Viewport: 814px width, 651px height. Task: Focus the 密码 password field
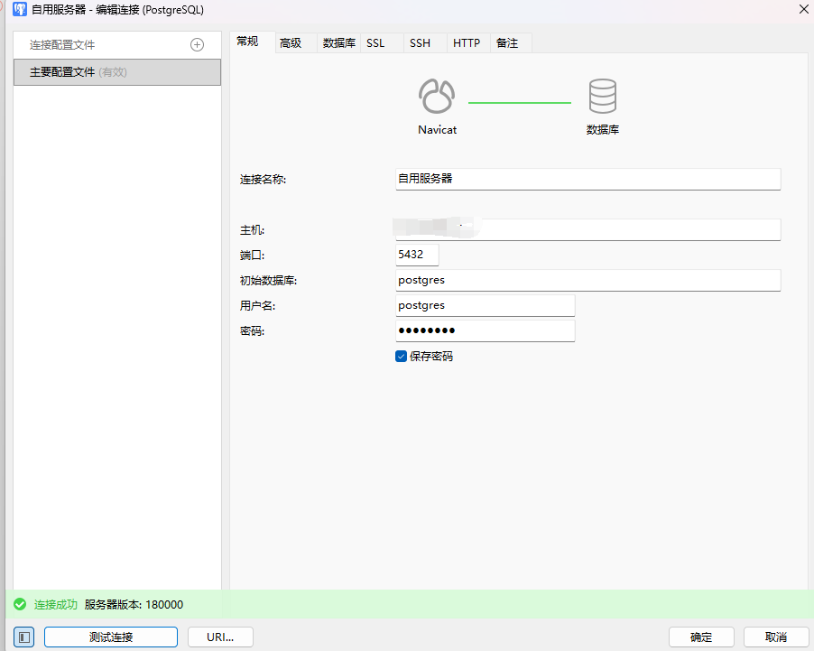pos(485,330)
